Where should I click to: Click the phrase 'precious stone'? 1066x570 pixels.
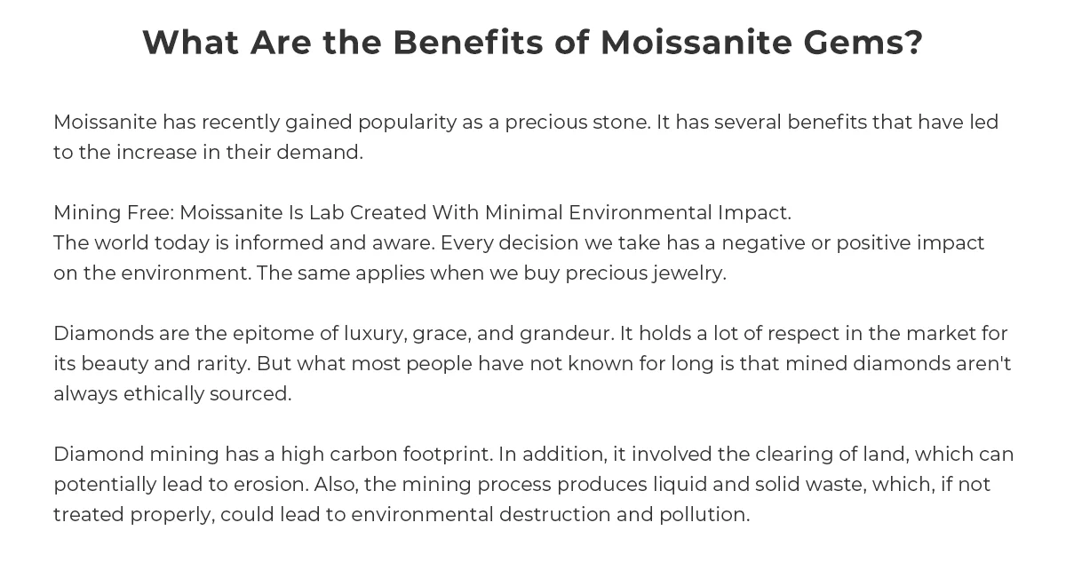(x=577, y=123)
